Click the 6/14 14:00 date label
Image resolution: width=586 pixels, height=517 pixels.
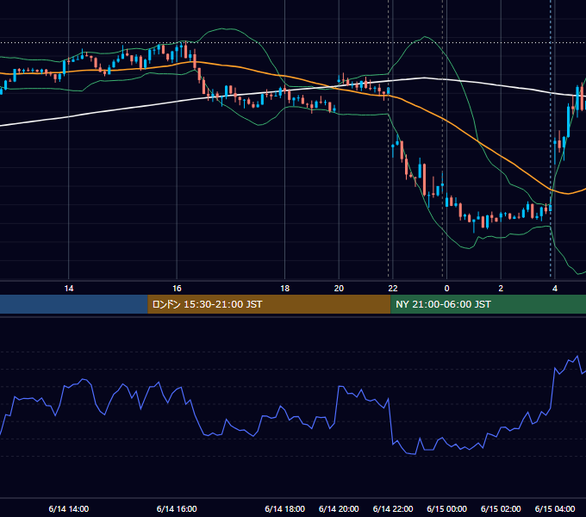click(69, 508)
